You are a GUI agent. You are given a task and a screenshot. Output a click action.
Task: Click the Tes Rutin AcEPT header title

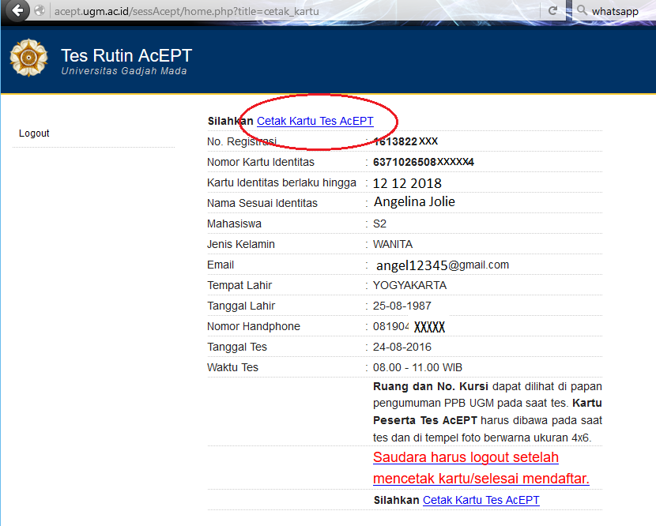pos(126,55)
